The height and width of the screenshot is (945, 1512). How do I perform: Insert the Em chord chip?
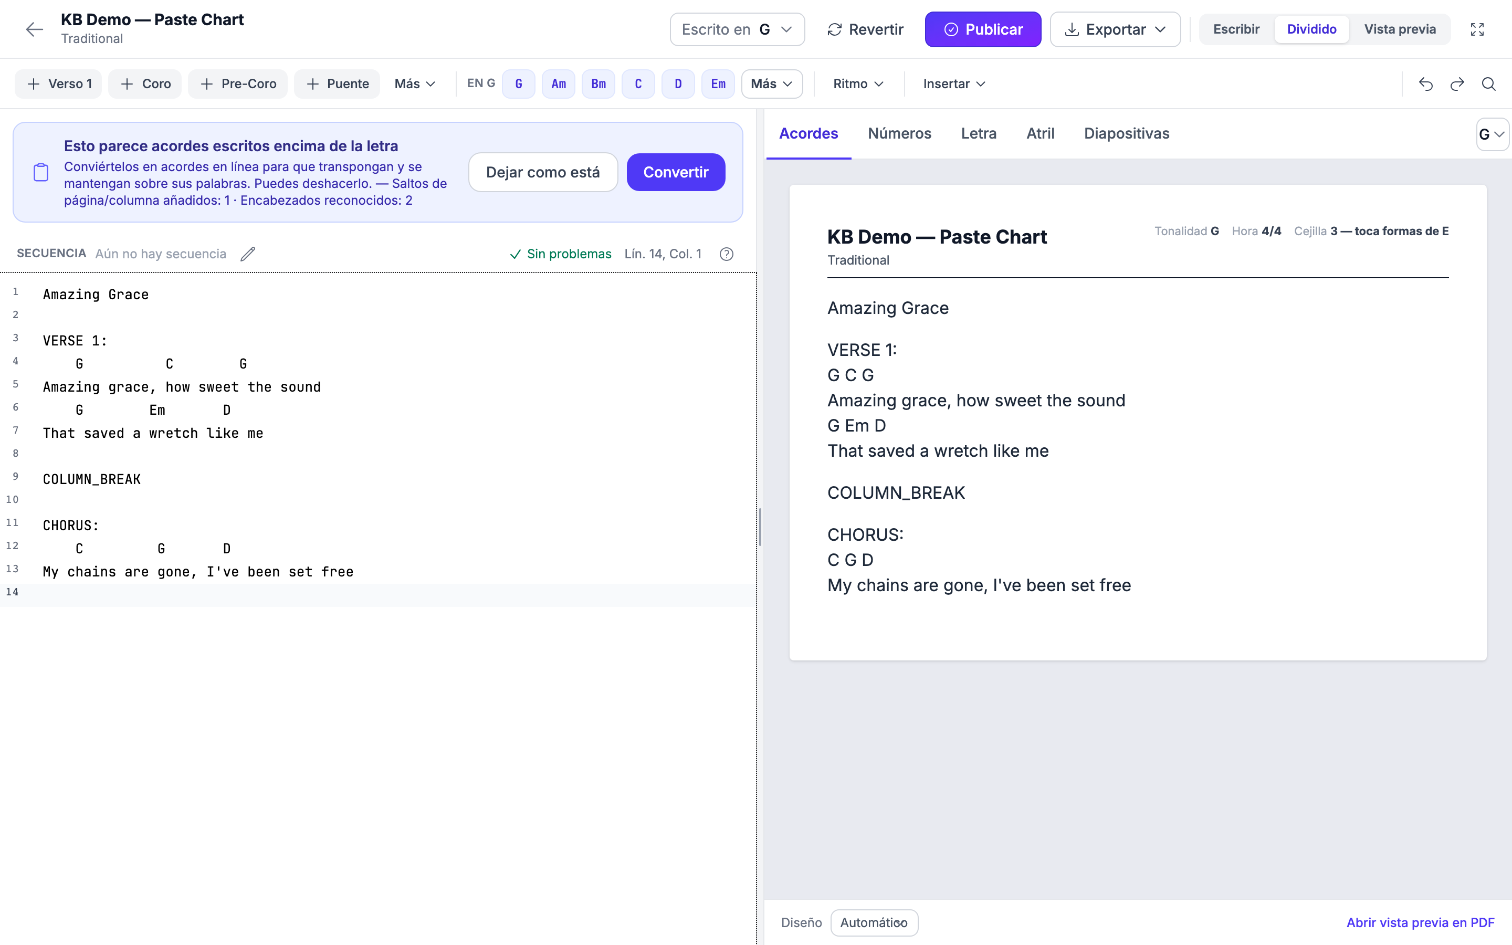[718, 84]
